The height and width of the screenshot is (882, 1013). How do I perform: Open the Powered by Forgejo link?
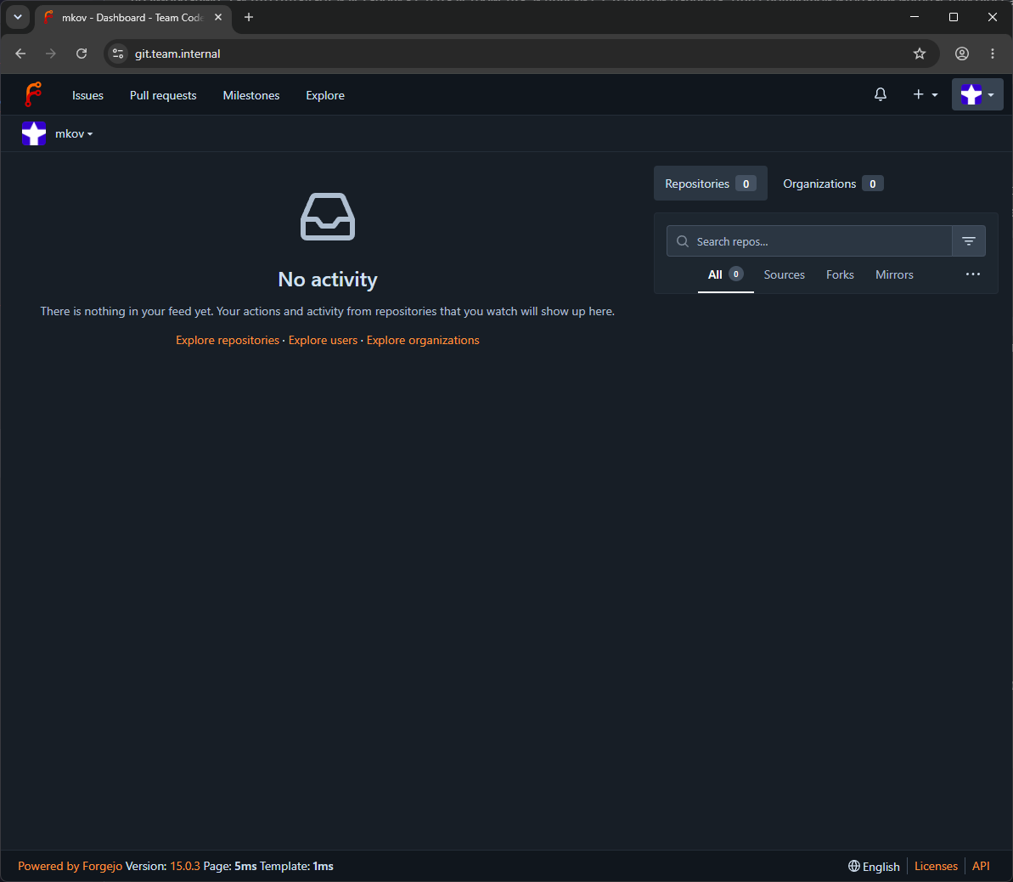(70, 866)
